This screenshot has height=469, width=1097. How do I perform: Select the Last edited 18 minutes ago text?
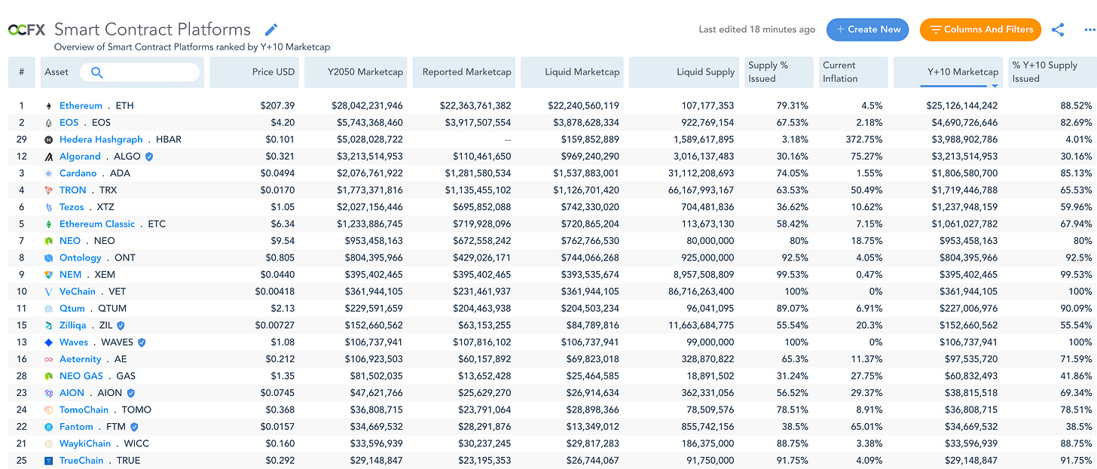[x=757, y=29]
